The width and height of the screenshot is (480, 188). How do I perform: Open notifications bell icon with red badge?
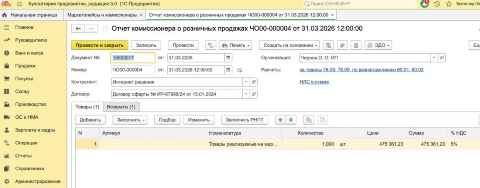click(425, 4)
